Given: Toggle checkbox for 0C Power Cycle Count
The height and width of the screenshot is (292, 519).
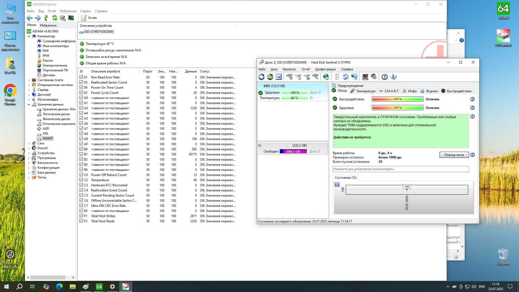Looking at the screenshot, I should [81, 92].
